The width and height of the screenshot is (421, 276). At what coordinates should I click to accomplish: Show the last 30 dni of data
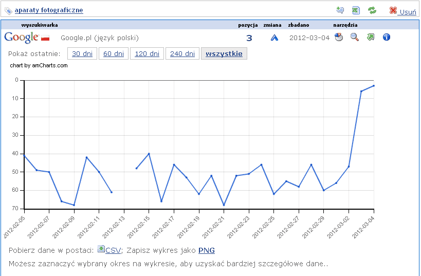click(x=83, y=54)
